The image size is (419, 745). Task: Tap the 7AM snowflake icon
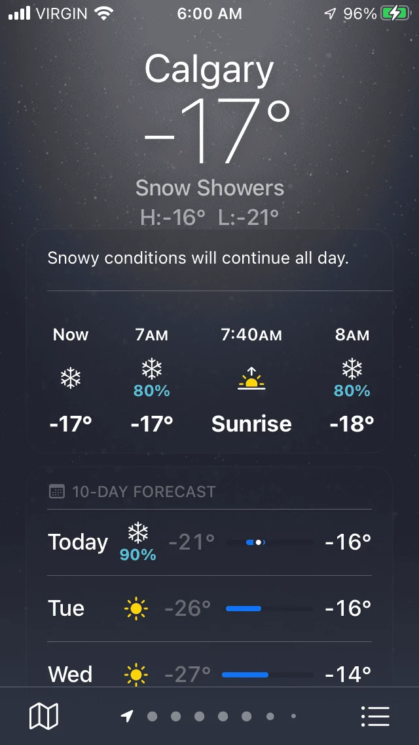(152, 369)
